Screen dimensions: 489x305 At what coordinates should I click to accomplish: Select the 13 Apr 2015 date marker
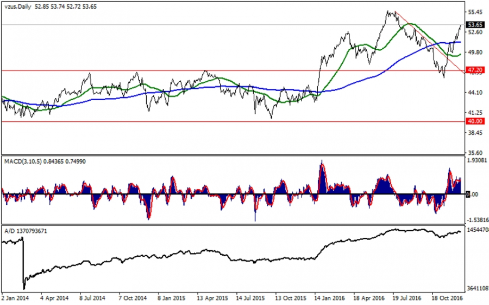(x=212, y=297)
